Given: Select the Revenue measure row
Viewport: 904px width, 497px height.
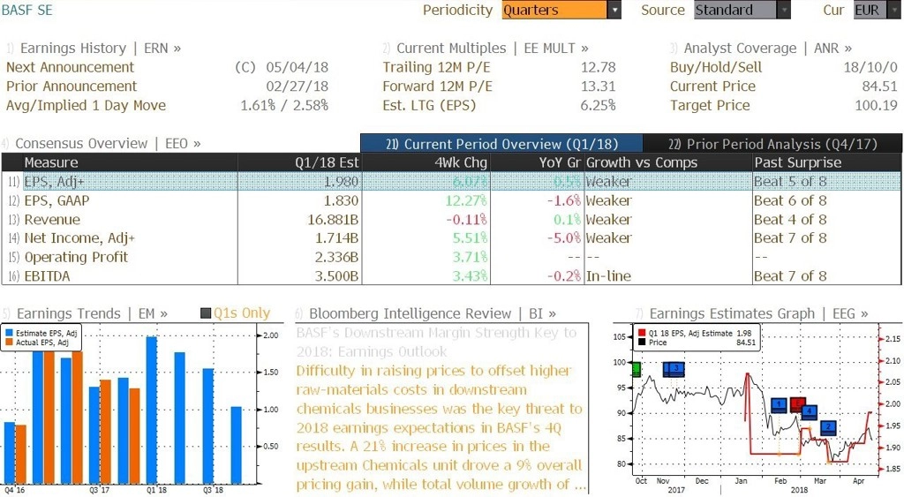Looking at the screenshot, I should (x=451, y=220).
